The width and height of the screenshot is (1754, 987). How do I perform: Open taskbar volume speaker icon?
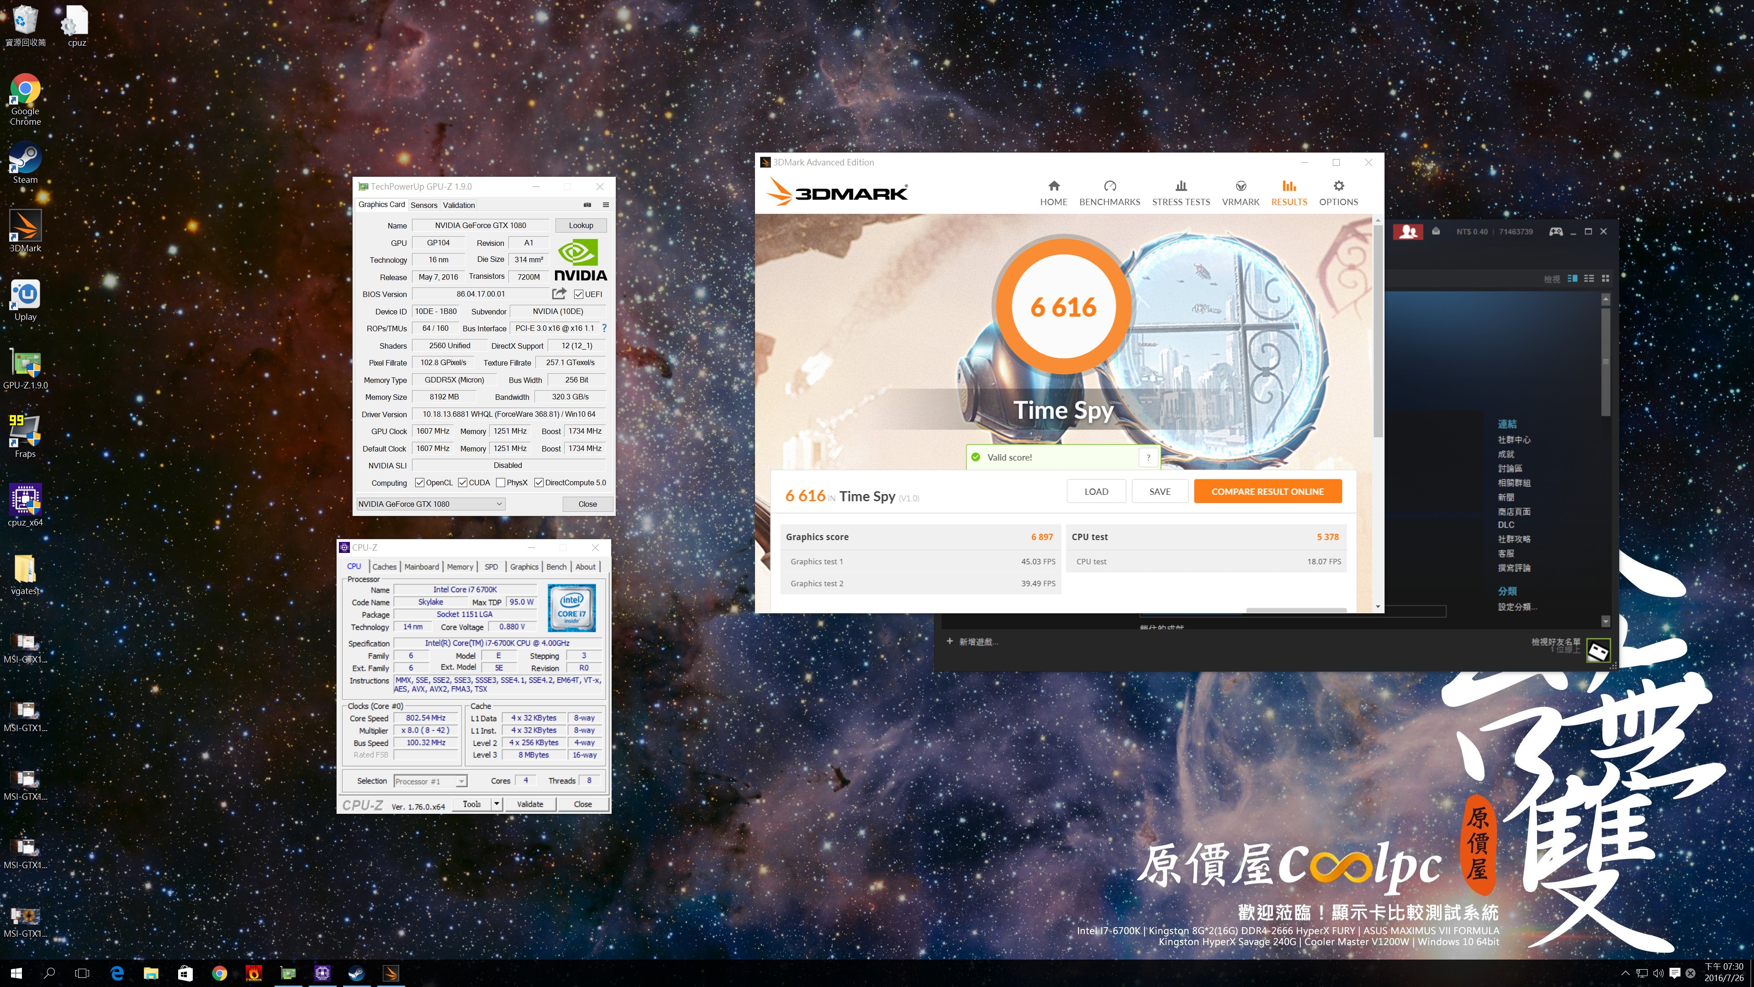(1658, 973)
